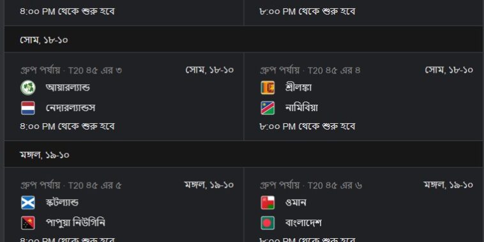The image size is (484, 242).
Task: Select বাংলাদেশ team name
Action: pyautogui.click(x=303, y=223)
